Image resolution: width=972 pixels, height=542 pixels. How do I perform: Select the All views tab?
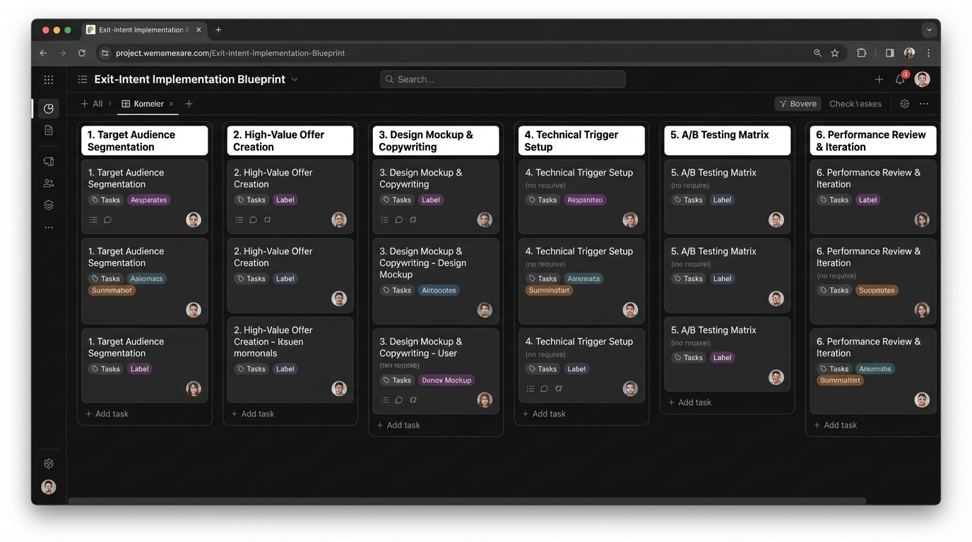pos(93,104)
